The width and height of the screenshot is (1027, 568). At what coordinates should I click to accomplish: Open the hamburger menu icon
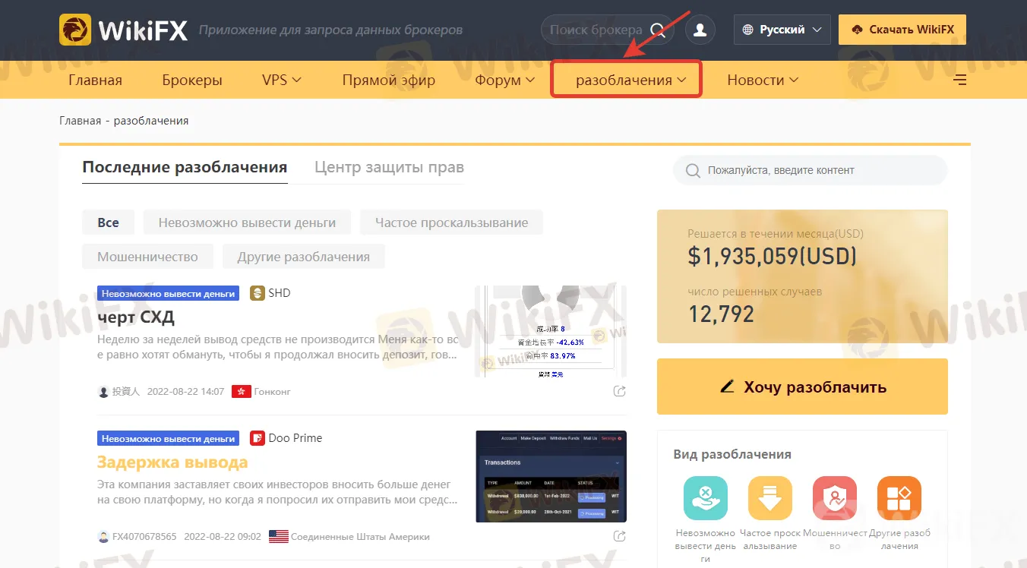(x=960, y=80)
